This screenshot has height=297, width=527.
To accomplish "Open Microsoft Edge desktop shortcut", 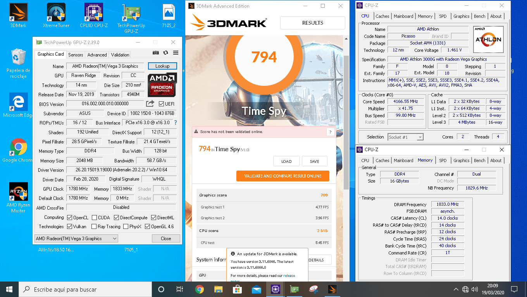I will tap(18, 105).
